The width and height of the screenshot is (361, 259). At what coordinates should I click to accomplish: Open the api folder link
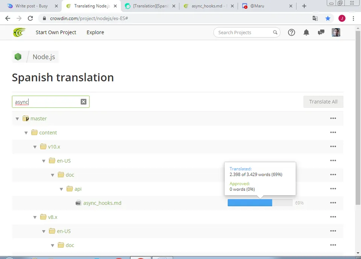pos(78,189)
